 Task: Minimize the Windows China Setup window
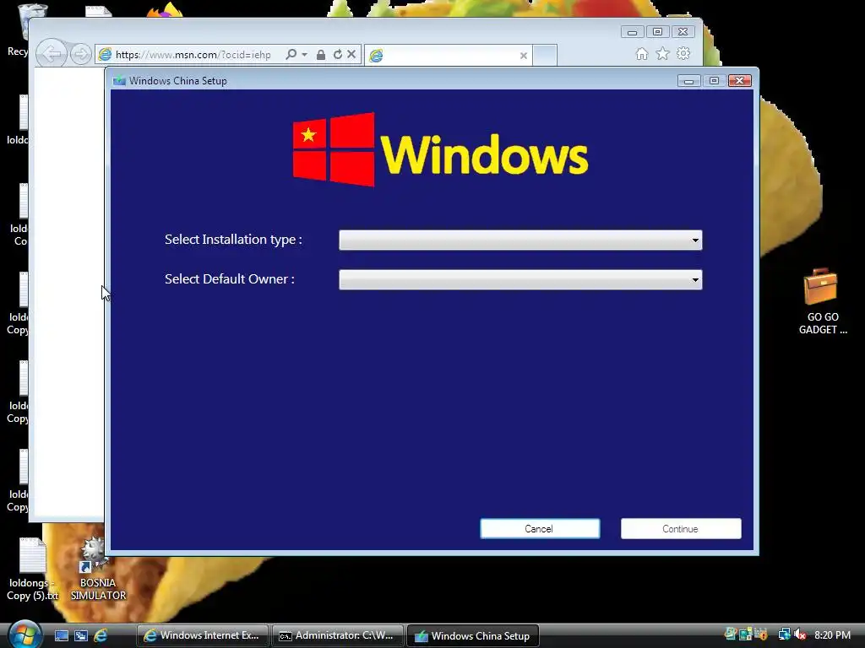click(689, 81)
